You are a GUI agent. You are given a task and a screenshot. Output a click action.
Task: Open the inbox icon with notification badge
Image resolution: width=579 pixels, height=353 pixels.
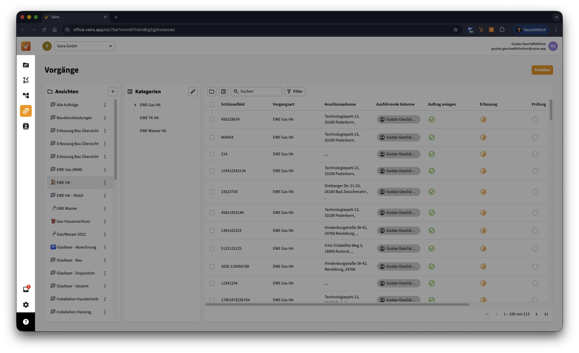pos(26,289)
